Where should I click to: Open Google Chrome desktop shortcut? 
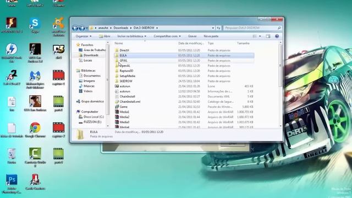[35, 130]
